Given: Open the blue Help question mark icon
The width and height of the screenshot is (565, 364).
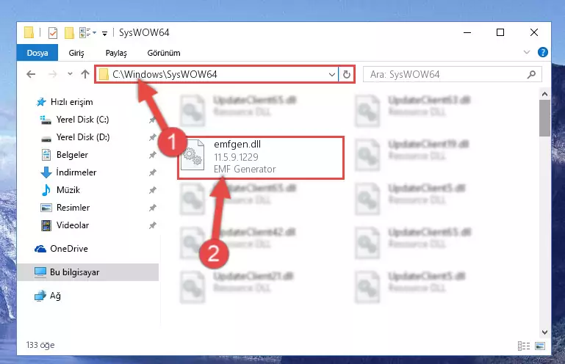Looking at the screenshot, I should point(543,53).
